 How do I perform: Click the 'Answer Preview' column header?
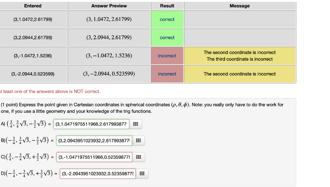pos(109,6)
